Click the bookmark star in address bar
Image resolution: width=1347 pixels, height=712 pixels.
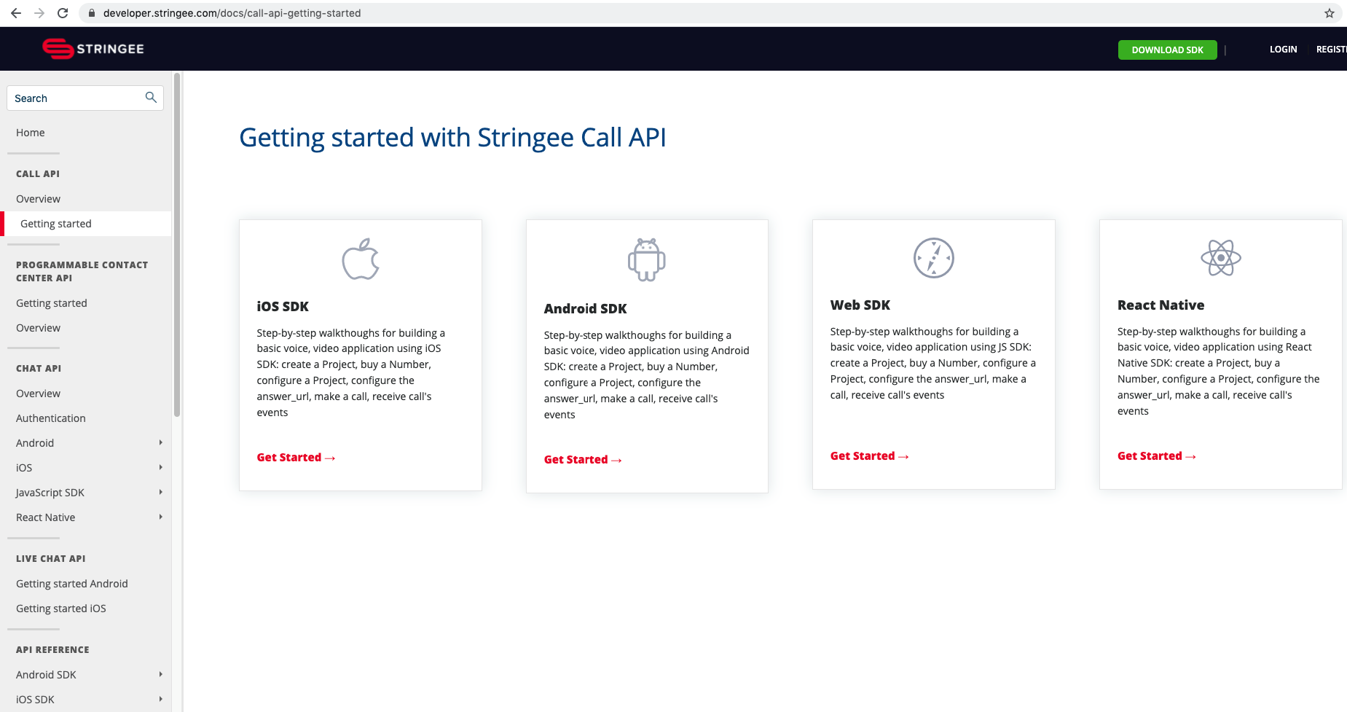[1330, 12]
